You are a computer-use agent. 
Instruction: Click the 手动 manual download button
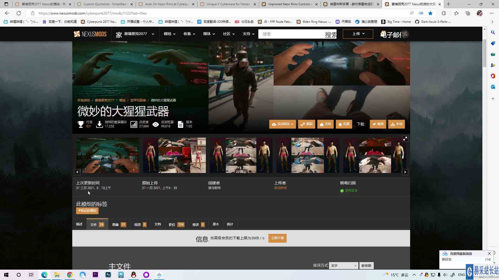coord(397,124)
